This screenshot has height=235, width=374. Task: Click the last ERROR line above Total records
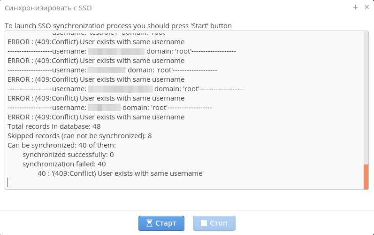(x=96, y=117)
